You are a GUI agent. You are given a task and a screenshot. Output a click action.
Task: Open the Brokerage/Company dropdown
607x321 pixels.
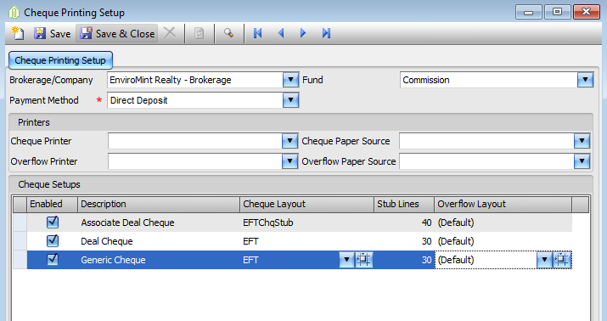(x=290, y=80)
